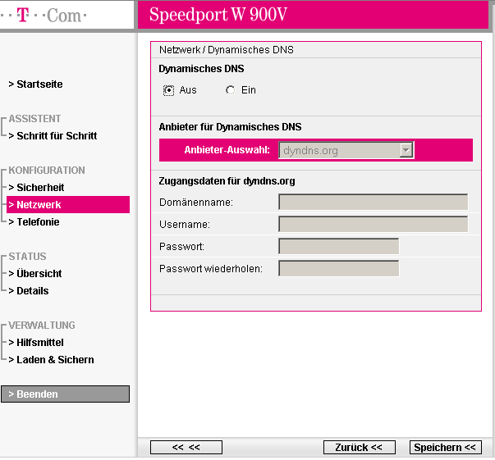Open the Übersicht status page

pyautogui.click(x=35, y=274)
